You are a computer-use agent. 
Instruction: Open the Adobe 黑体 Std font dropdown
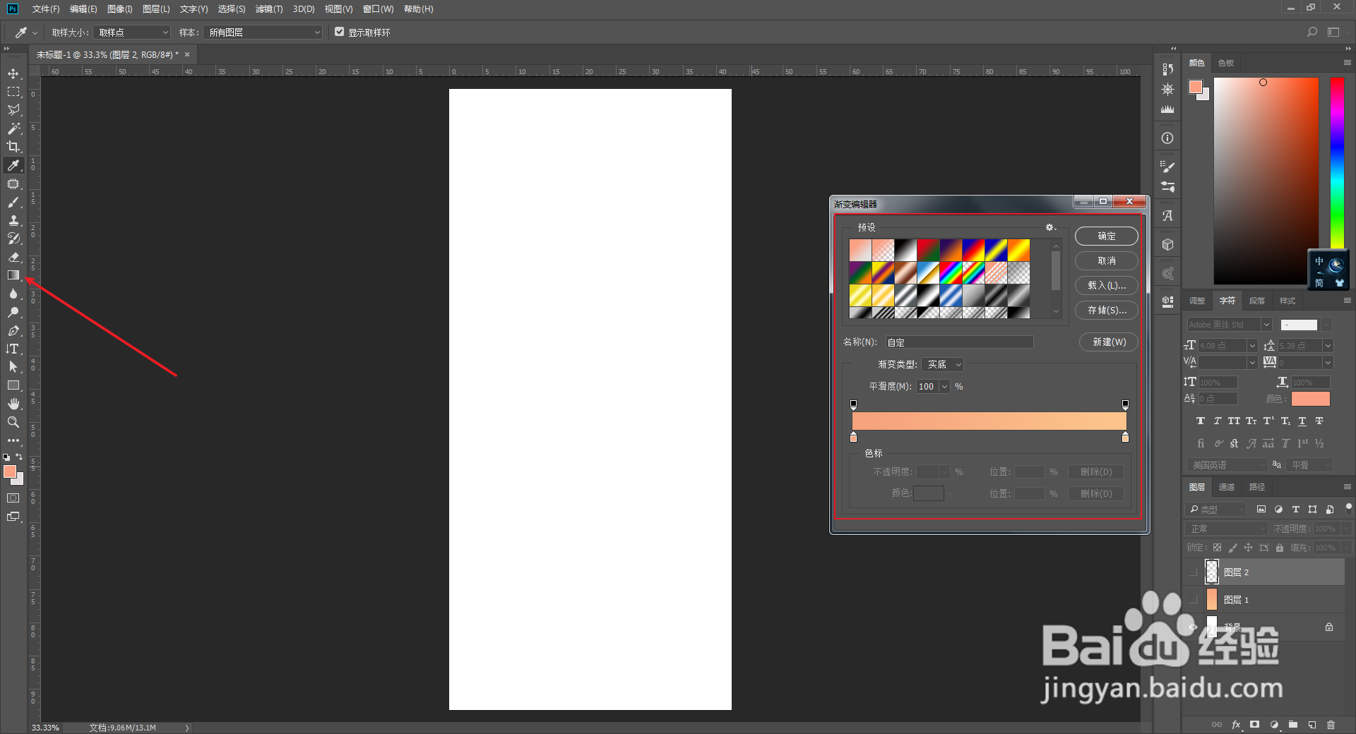[1230, 325]
